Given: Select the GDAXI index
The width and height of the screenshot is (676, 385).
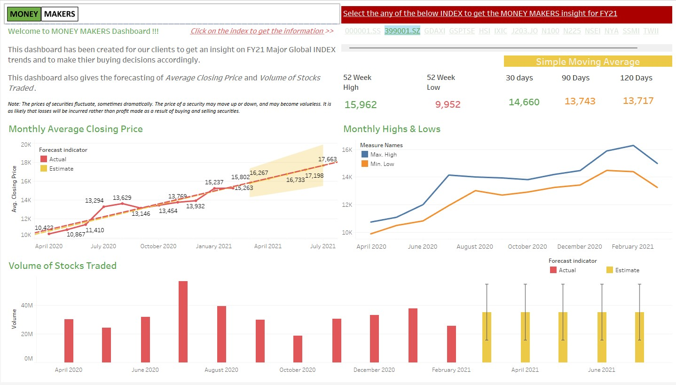Looking at the screenshot, I should pos(434,31).
